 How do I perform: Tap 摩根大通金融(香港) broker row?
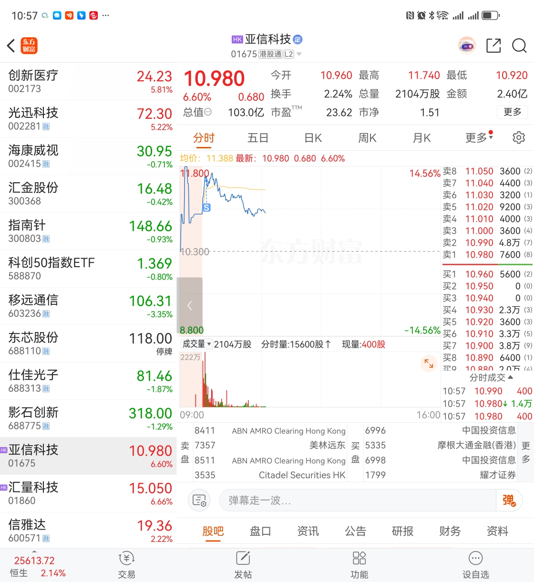point(441,445)
